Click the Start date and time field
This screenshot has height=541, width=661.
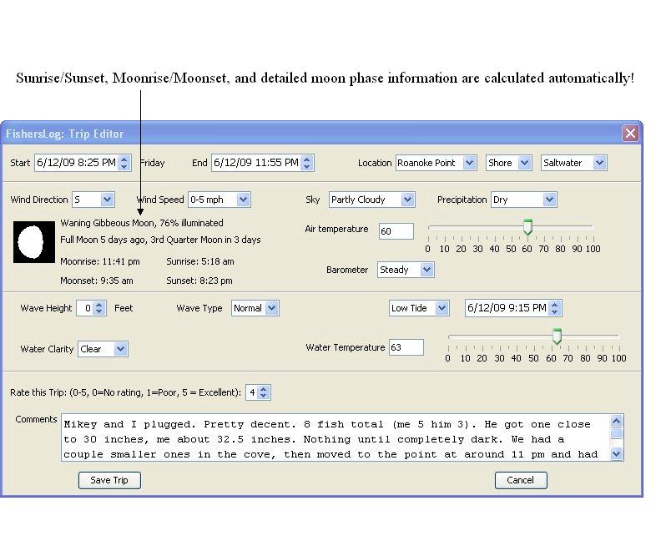(x=75, y=163)
